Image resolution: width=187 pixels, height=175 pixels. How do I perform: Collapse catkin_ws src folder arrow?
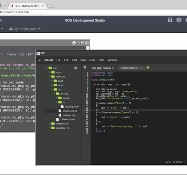click(52, 89)
